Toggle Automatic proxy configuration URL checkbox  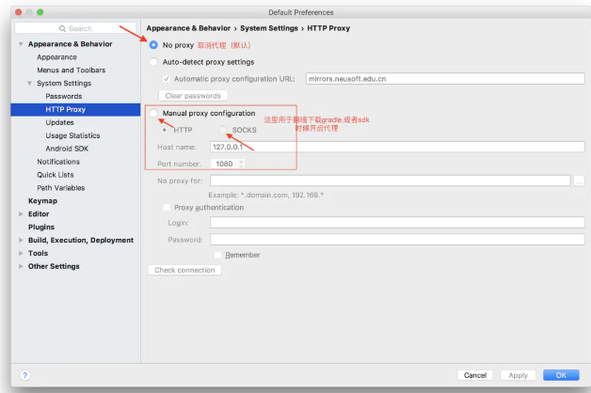click(167, 79)
